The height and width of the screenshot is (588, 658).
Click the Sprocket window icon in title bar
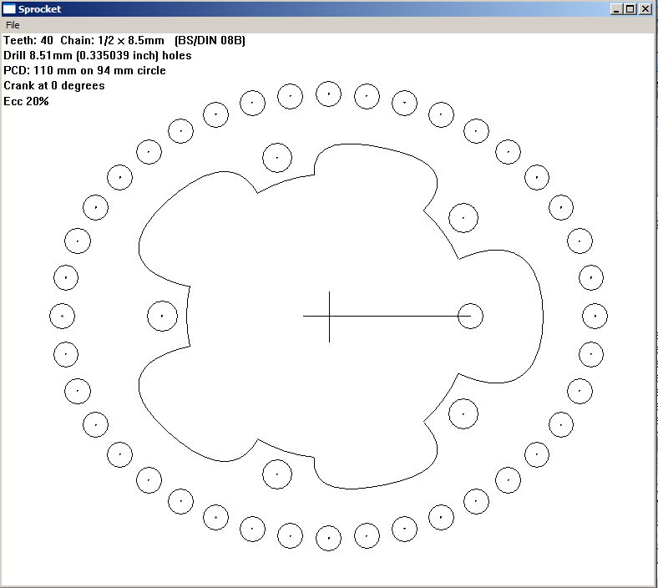(9, 9)
